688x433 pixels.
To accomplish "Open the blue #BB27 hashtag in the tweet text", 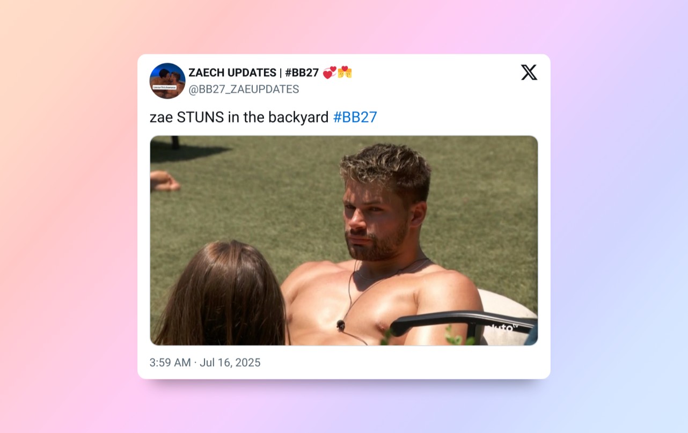I will [x=355, y=117].
